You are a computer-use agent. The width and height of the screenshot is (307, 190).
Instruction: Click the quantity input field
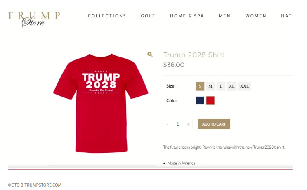pos(178,124)
